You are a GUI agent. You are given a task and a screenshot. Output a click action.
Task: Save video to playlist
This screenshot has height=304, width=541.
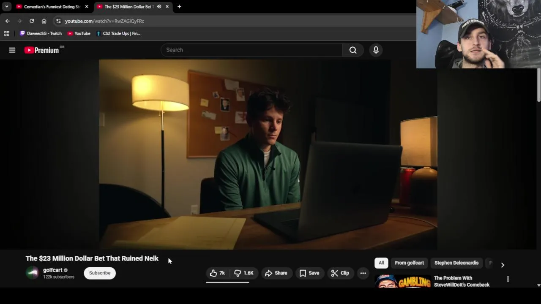click(x=309, y=273)
